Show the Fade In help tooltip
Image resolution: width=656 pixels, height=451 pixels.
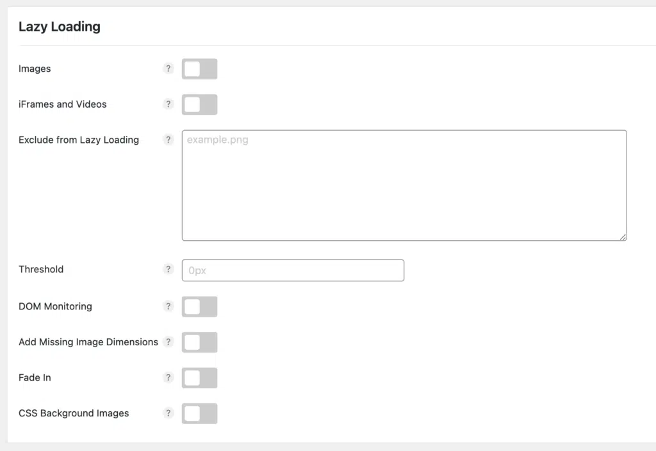pos(168,377)
